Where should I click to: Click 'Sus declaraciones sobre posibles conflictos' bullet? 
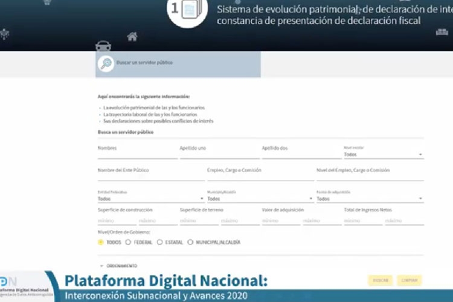tap(158, 121)
